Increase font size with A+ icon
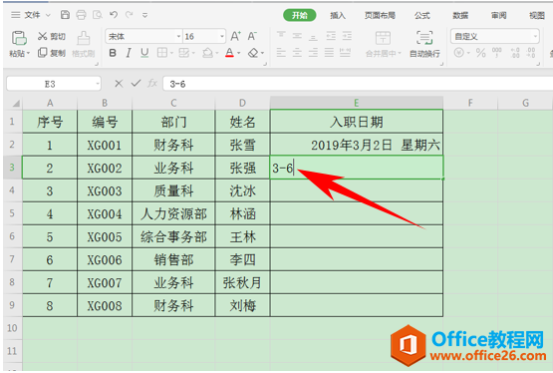The width and height of the screenshot is (553, 373). pyautogui.click(x=235, y=36)
